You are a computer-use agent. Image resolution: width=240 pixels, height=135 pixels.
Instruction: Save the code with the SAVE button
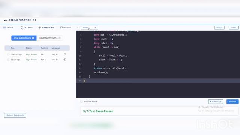234,27
